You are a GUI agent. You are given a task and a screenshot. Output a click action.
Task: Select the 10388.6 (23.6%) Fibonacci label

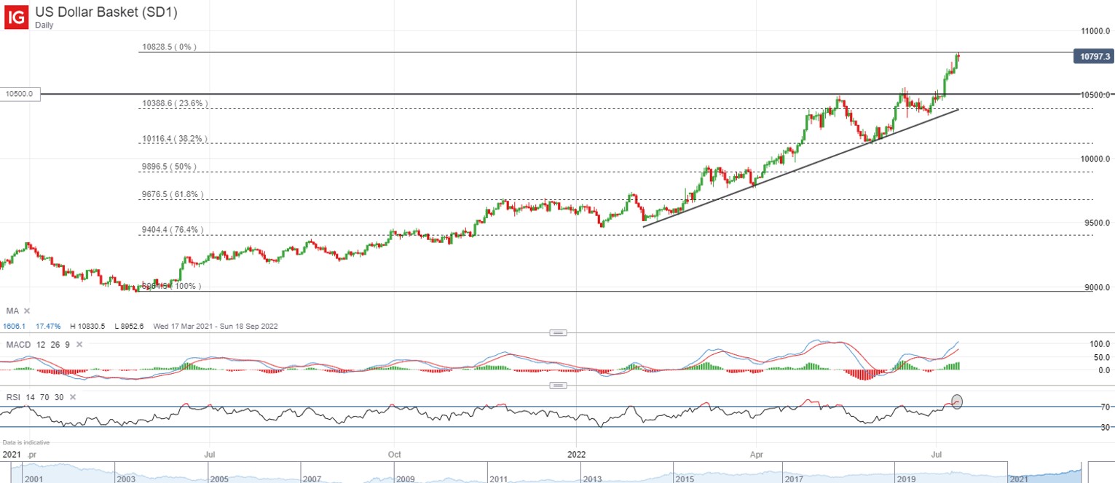pyautogui.click(x=175, y=104)
